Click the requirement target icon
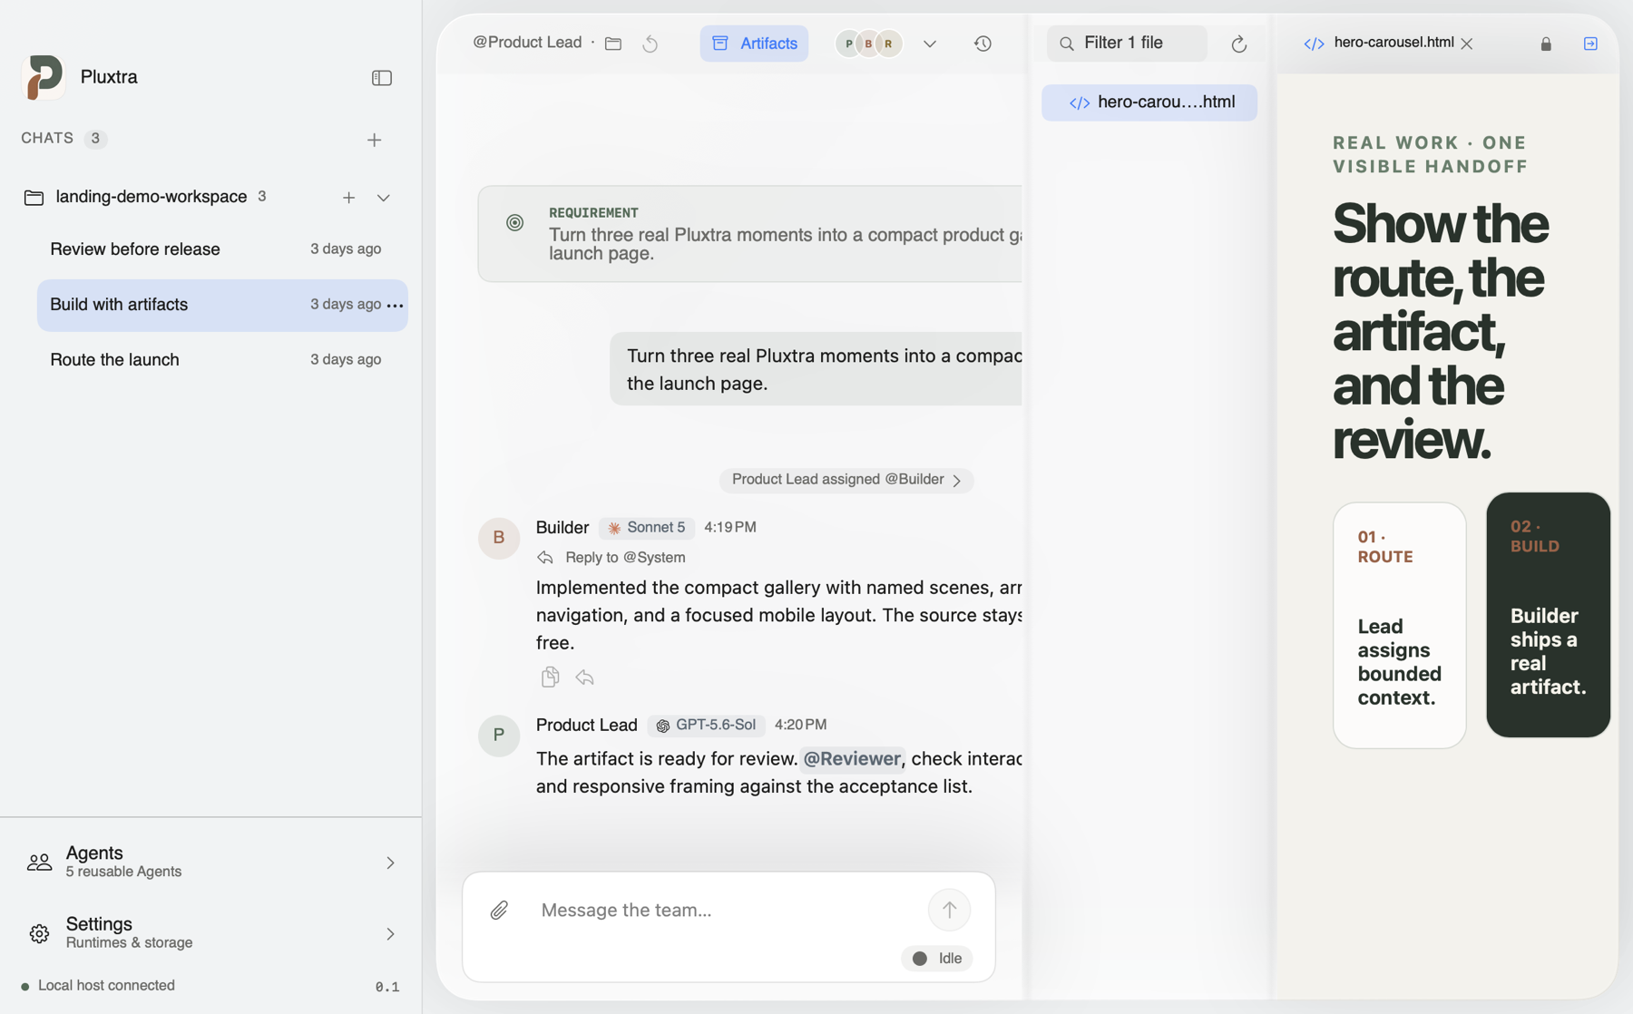Image resolution: width=1633 pixels, height=1014 pixels. [514, 222]
